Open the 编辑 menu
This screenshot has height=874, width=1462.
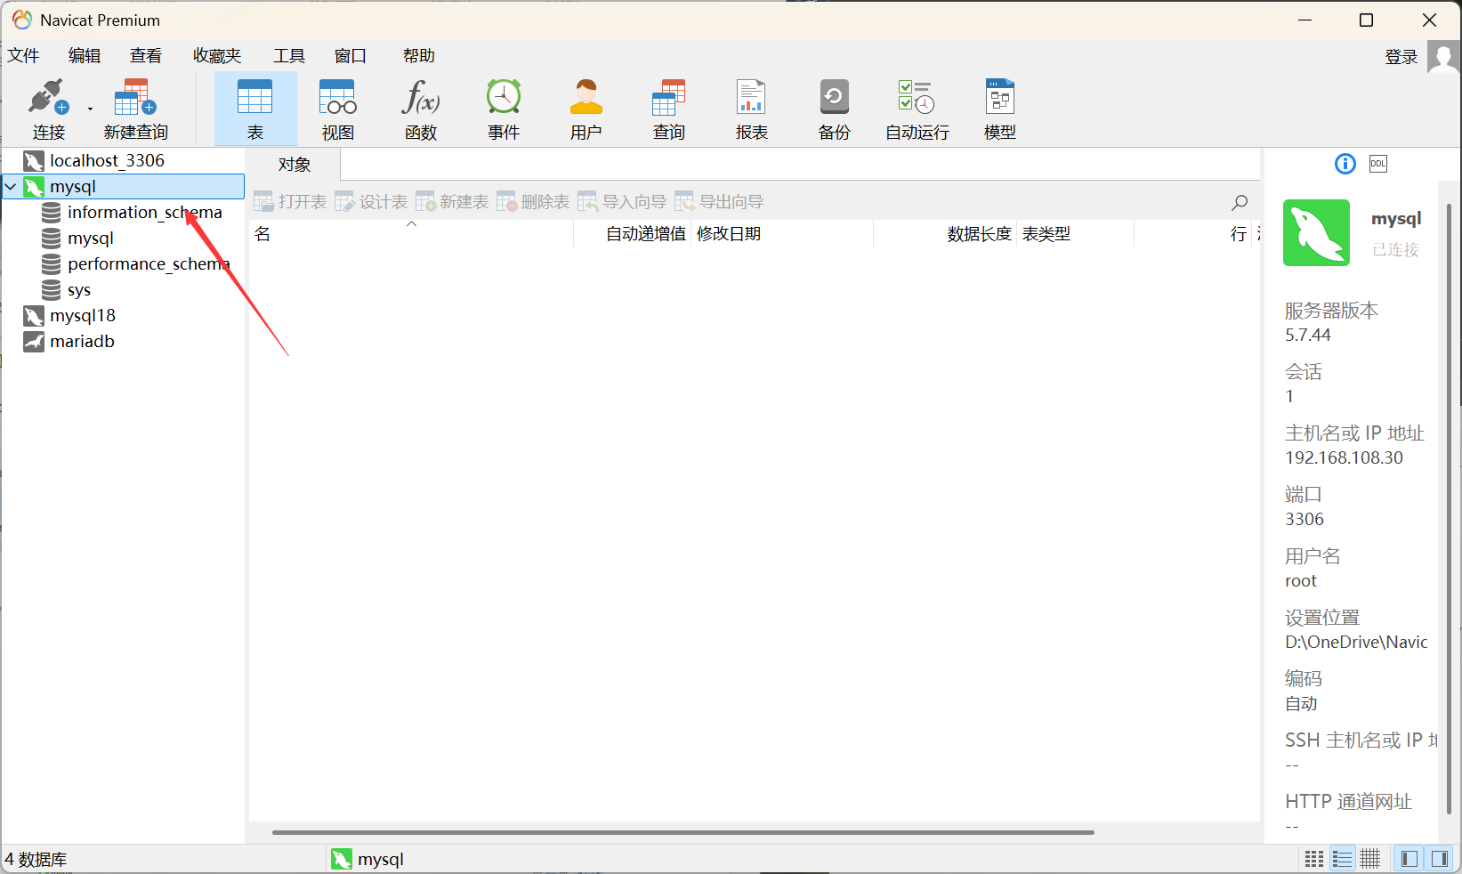click(85, 55)
